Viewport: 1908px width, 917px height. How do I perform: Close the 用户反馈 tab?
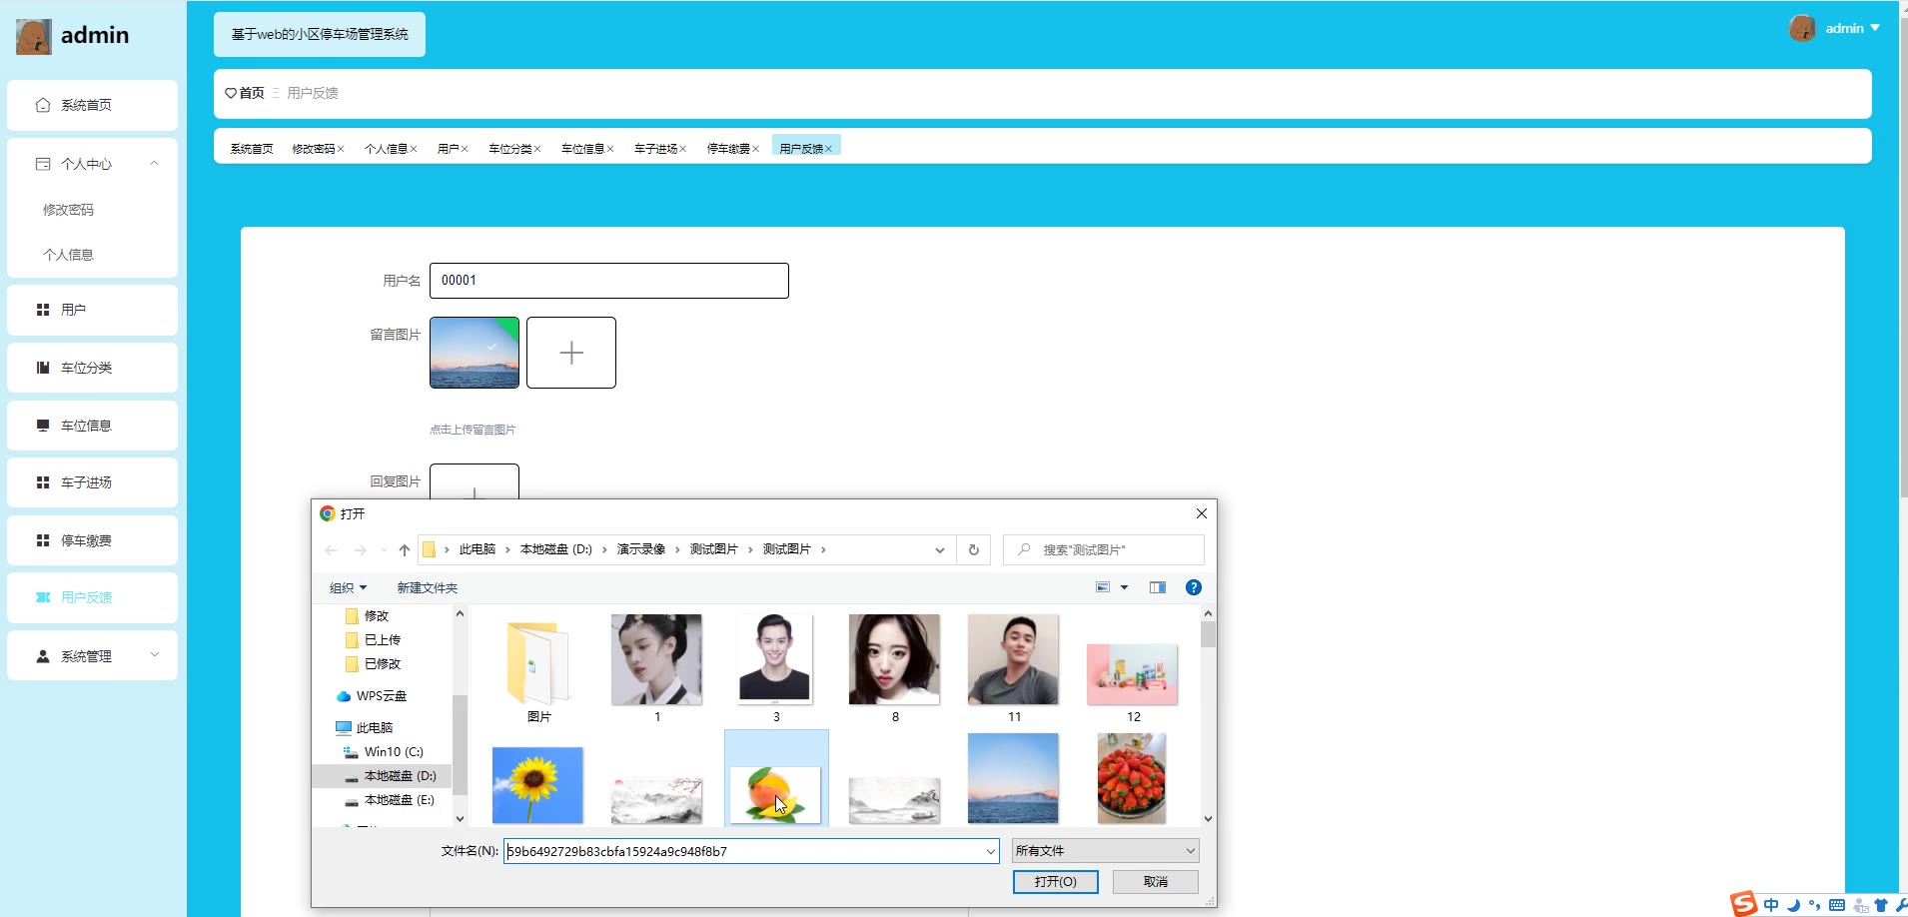pos(829,149)
